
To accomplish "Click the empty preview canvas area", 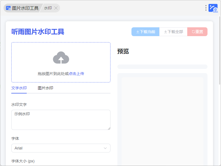I will point(162,121).
